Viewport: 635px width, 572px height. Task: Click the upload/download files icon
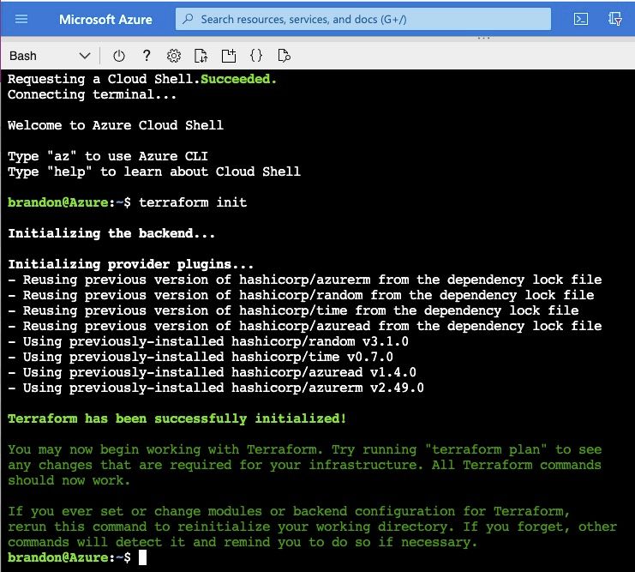(201, 56)
